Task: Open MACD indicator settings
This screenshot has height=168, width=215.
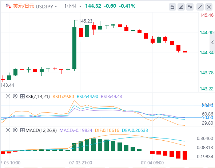Action: [x=15, y=130]
